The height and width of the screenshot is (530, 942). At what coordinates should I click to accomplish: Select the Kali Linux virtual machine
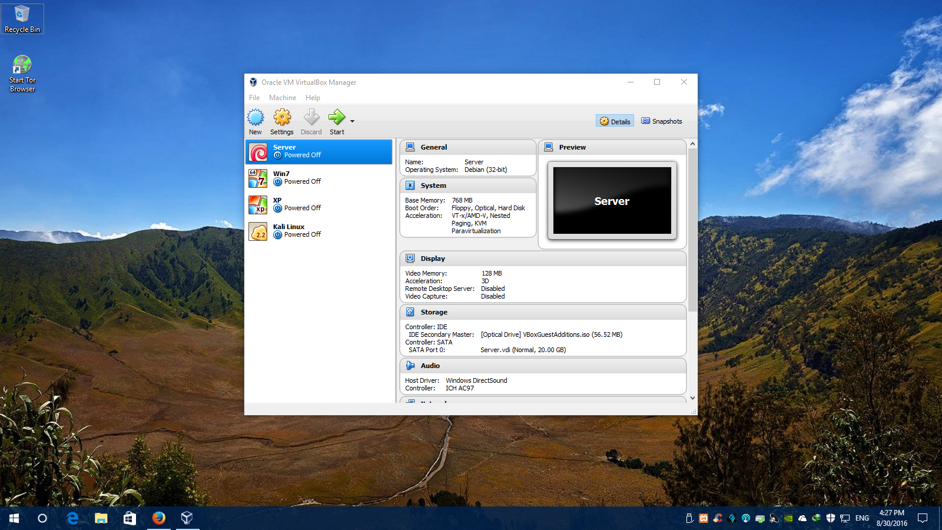pos(319,231)
